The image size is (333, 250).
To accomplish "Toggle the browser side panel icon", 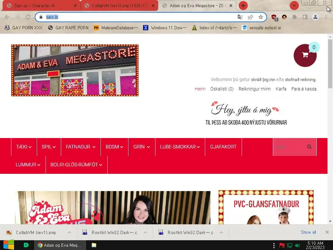I will pyautogui.click(x=305, y=17).
